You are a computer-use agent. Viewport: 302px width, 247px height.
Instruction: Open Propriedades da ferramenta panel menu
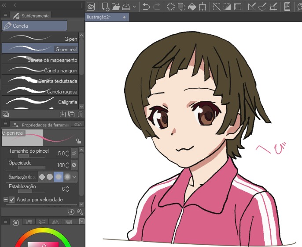(5, 124)
